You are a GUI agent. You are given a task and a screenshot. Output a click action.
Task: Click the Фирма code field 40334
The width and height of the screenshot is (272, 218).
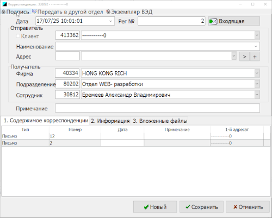[x=67, y=73]
